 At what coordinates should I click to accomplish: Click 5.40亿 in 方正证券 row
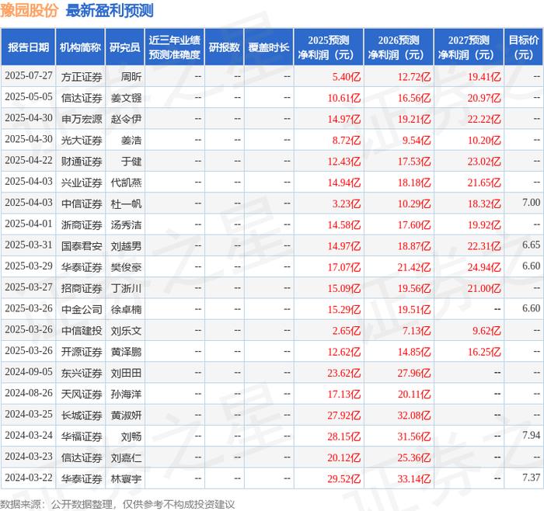coord(347,77)
